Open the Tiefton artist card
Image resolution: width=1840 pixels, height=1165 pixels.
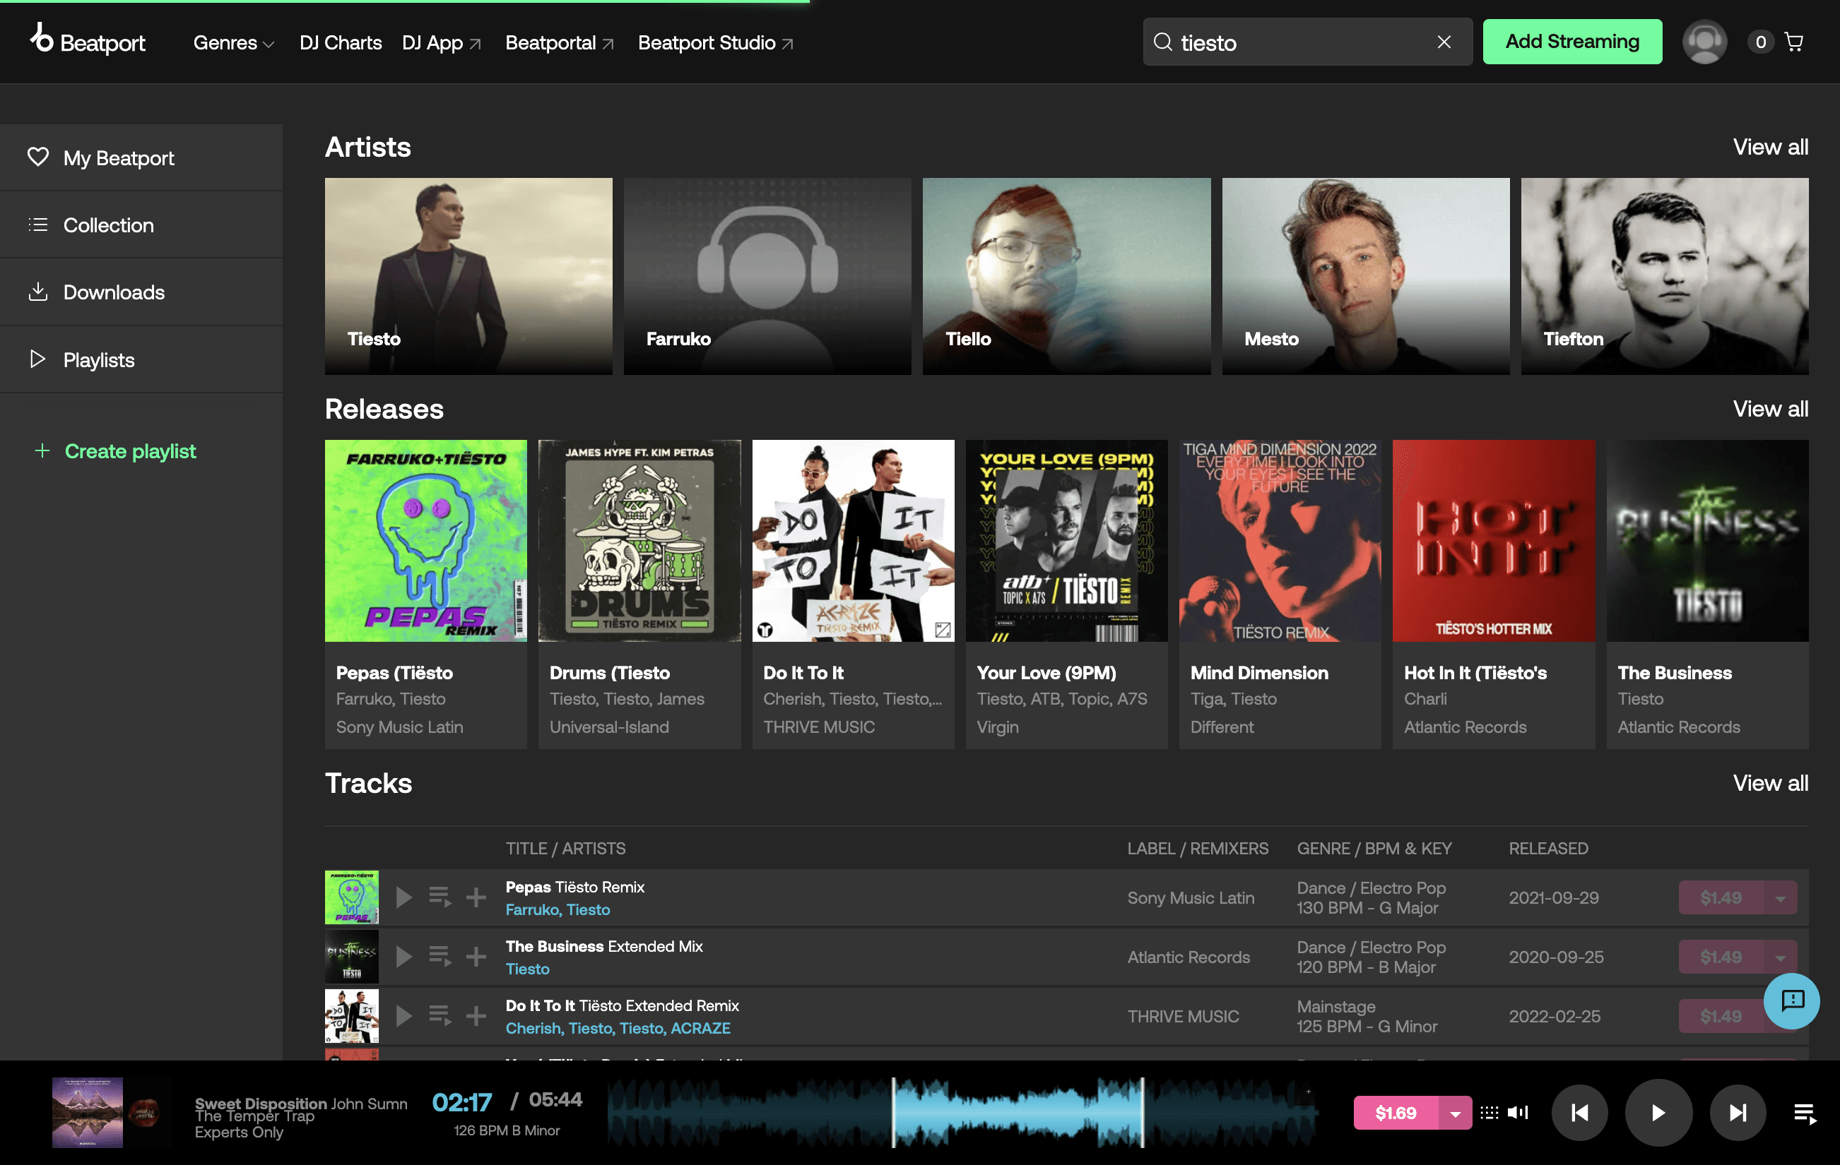(x=1664, y=275)
